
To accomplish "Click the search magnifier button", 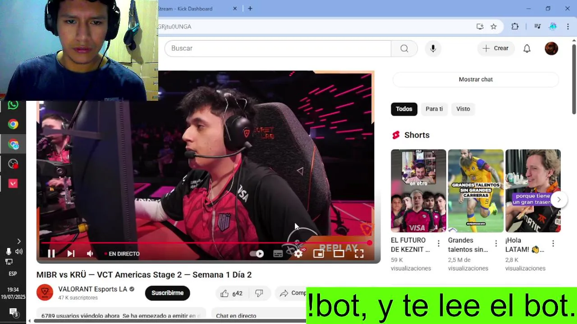I will point(404,48).
